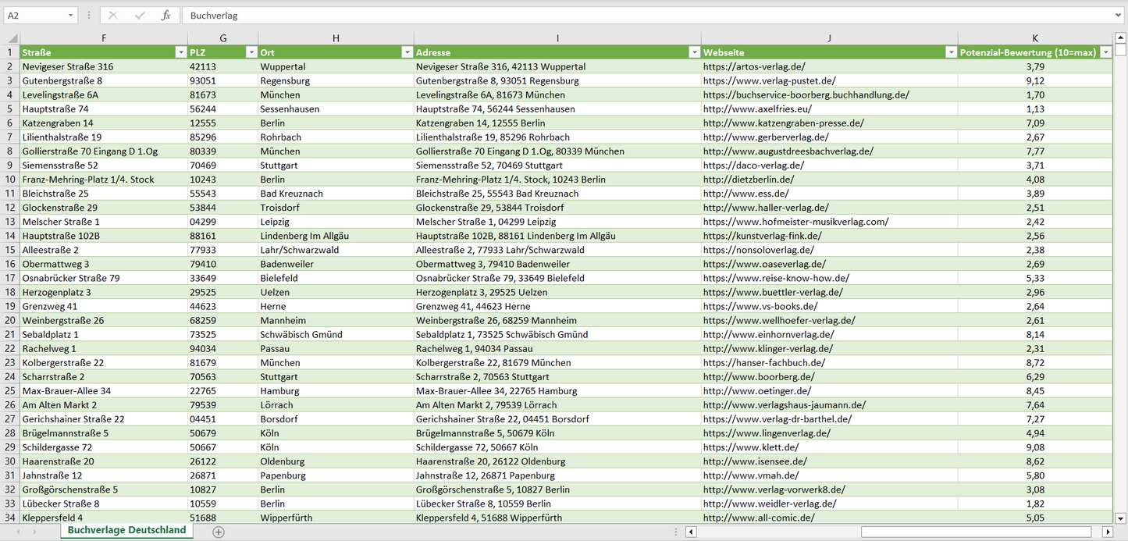Click the Cancel X icon in formula bar

[x=113, y=16]
